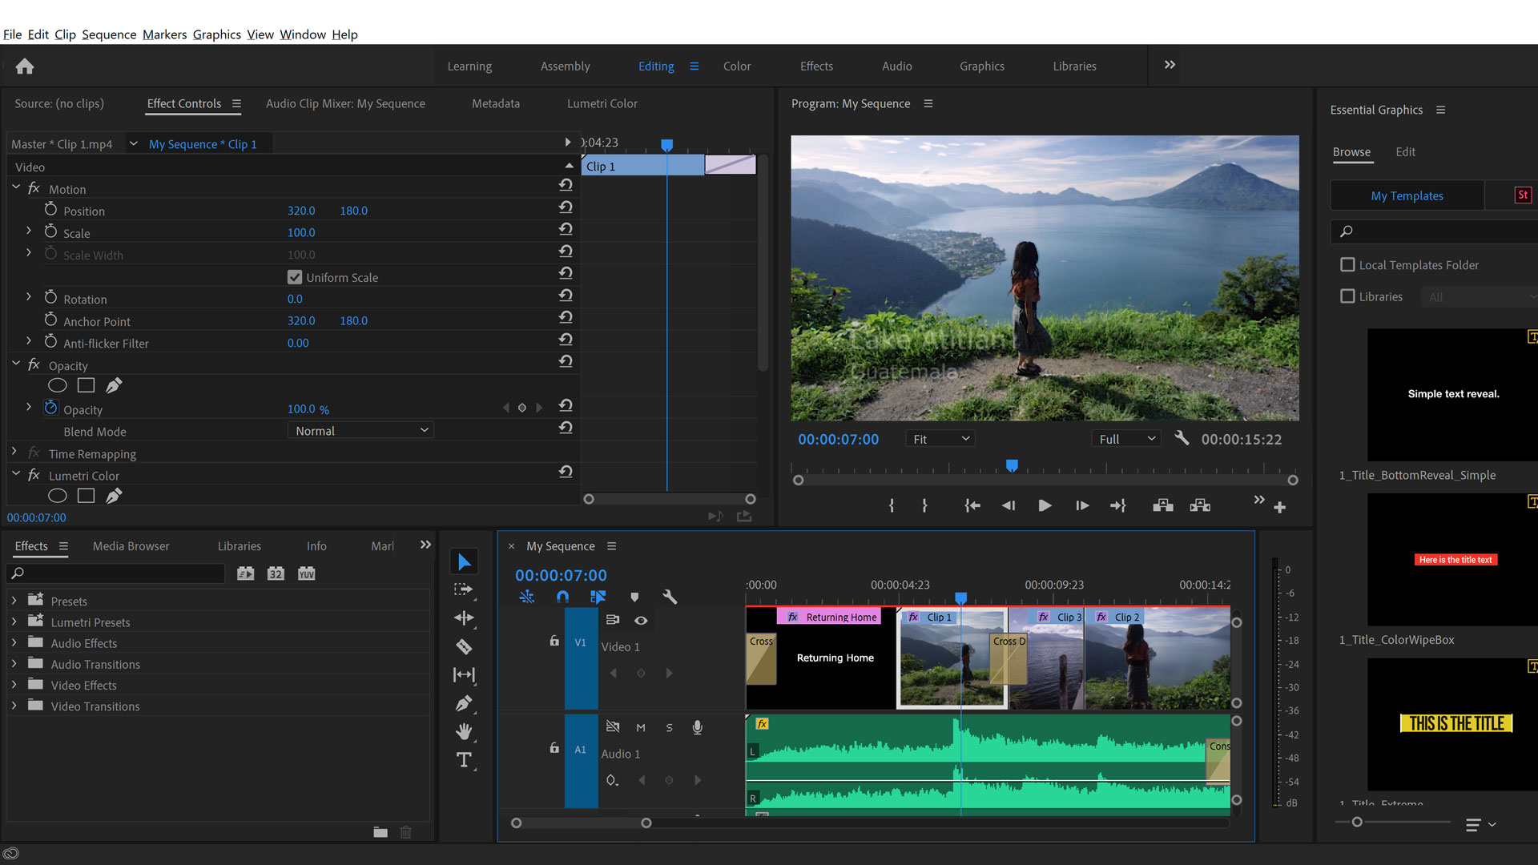This screenshot has height=865, width=1538.
Task: Toggle the Linked Selection icon
Action: coord(598,597)
